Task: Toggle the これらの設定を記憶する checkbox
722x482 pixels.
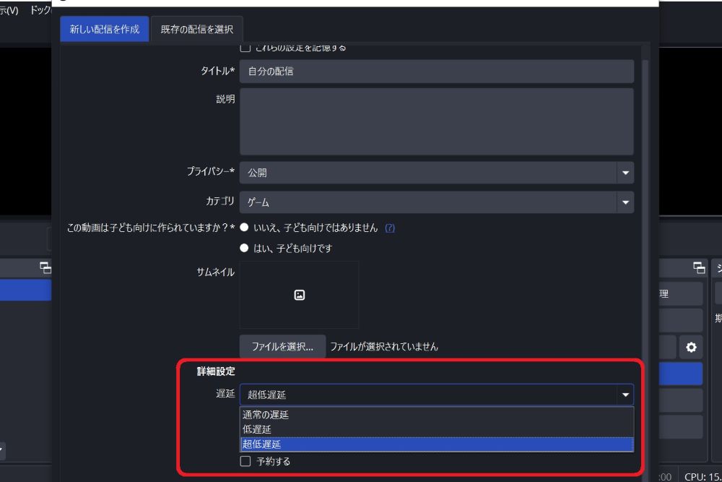Action: coord(245,48)
